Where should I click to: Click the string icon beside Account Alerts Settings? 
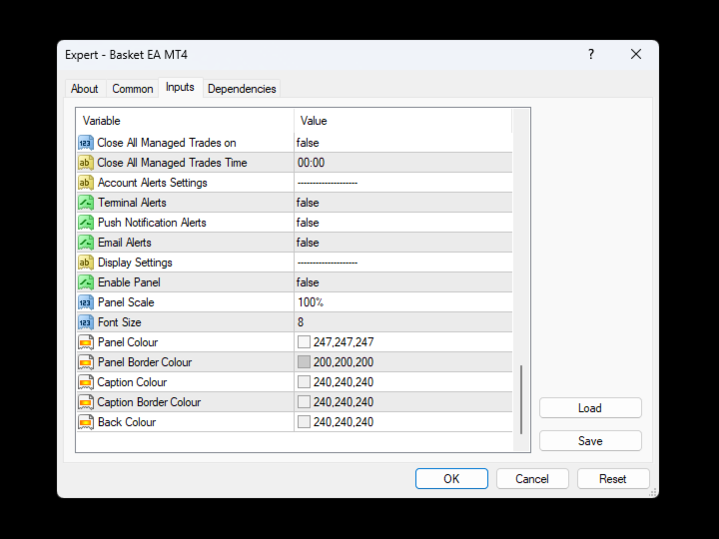(x=86, y=183)
